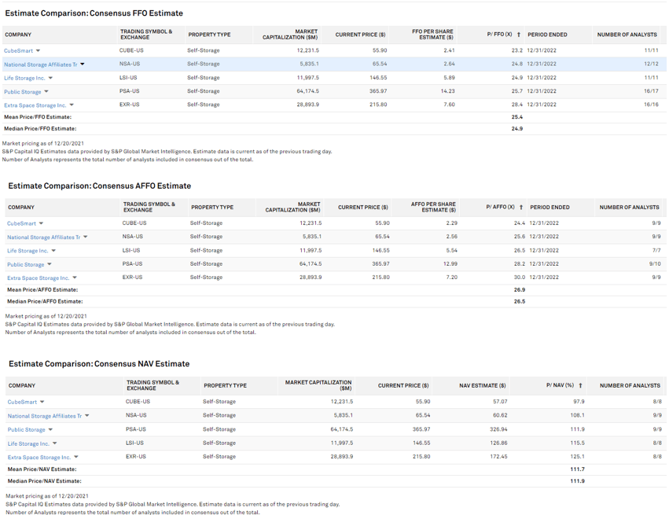Image resolution: width=669 pixels, height=515 pixels.
Task: Open CubeSmart link in NAV Estimate table
Action: 22,402
